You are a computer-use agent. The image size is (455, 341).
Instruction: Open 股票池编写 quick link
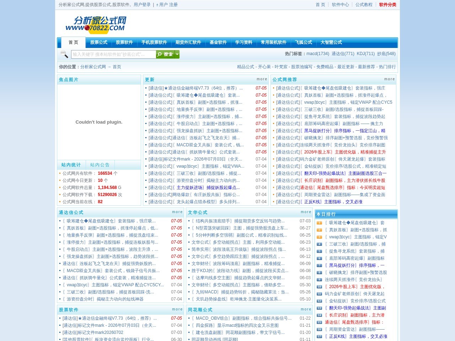click(x=302, y=67)
